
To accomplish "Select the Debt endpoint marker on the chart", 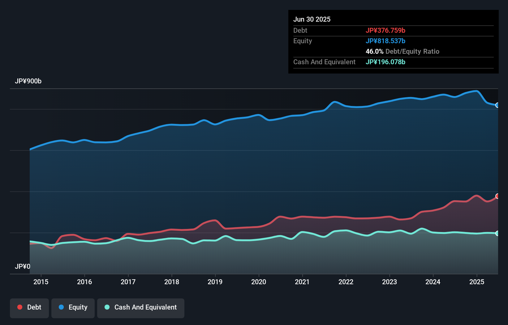I will point(497,196).
